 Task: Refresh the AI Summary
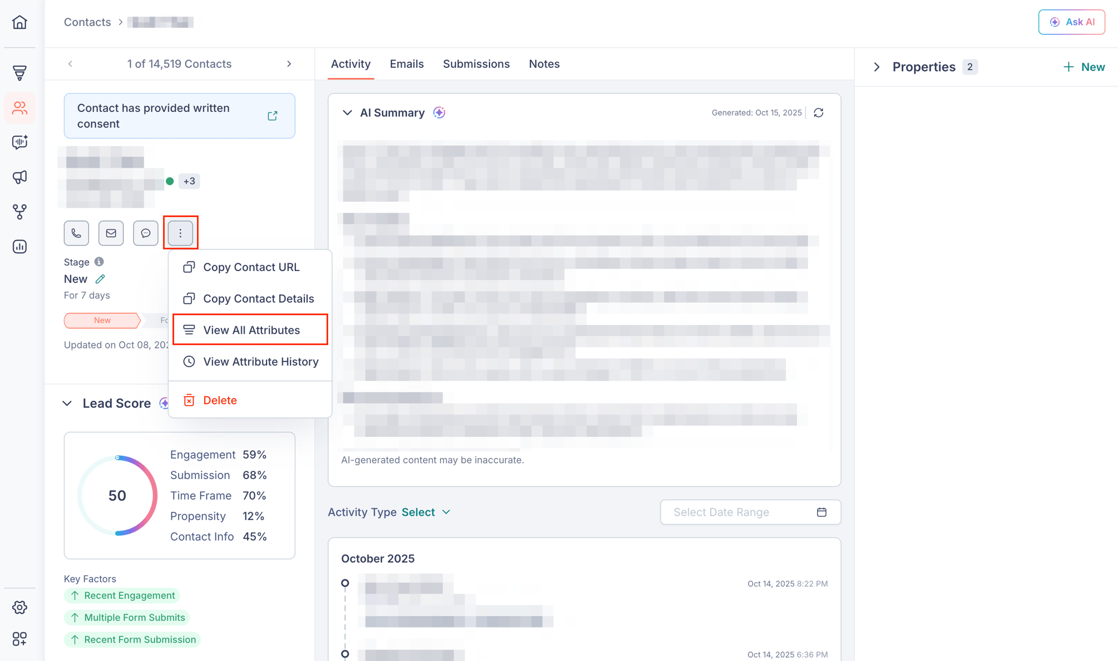[x=819, y=112]
